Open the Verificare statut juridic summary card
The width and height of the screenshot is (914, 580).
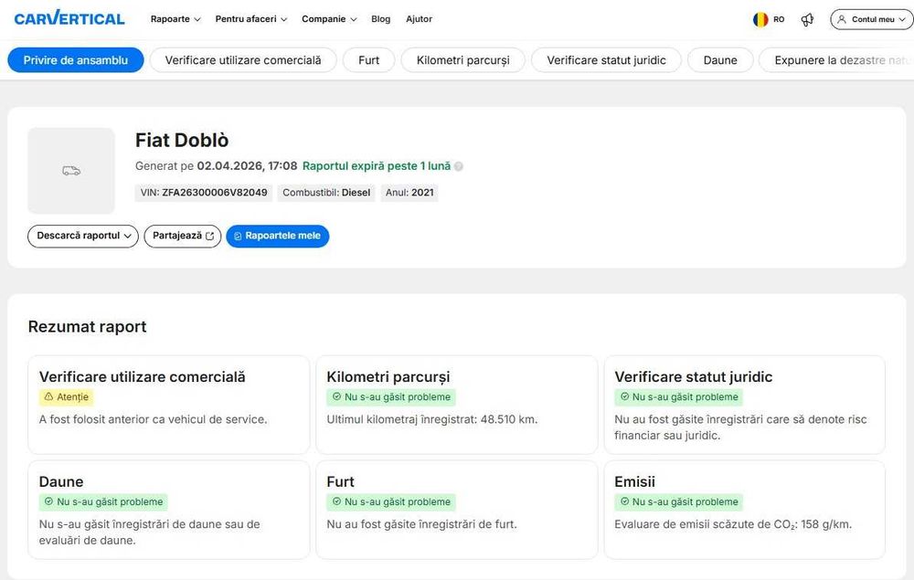[744, 405]
